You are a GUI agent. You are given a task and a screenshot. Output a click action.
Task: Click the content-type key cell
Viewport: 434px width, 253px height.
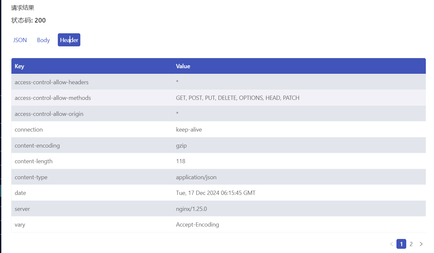click(92, 177)
